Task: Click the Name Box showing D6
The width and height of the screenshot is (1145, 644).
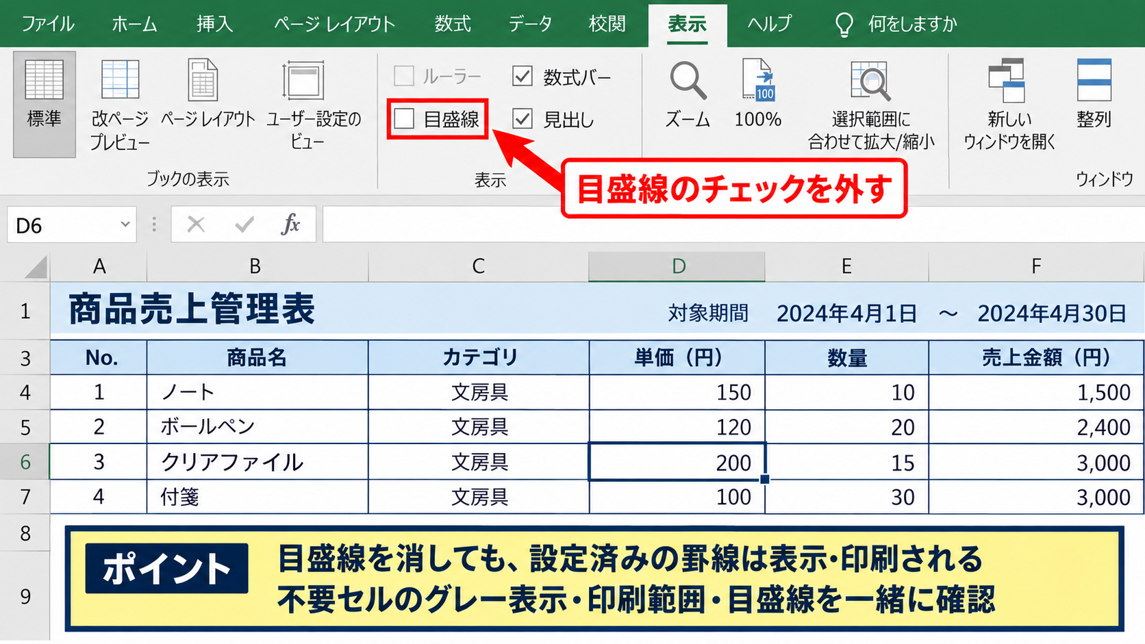Action: point(71,224)
